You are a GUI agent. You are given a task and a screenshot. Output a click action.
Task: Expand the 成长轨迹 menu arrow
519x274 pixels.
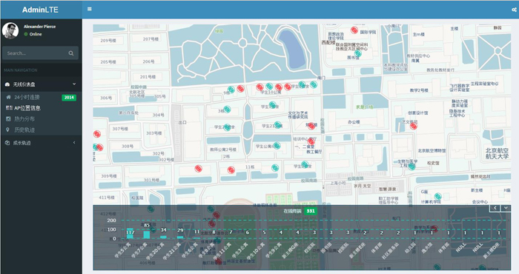tap(74, 143)
